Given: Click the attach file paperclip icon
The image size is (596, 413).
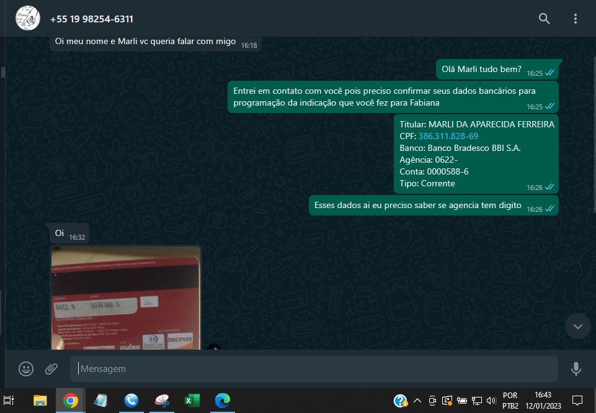Looking at the screenshot, I should pyautogui.click(x=51, y=369).
